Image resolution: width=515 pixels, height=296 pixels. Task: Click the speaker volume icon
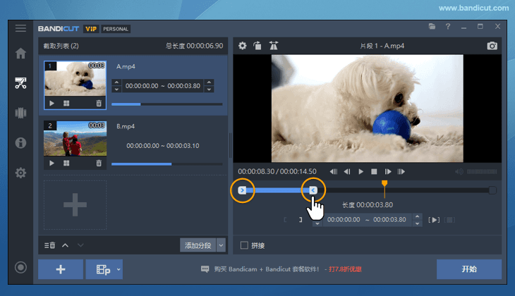pyautogui.click(x=459, y=172)
